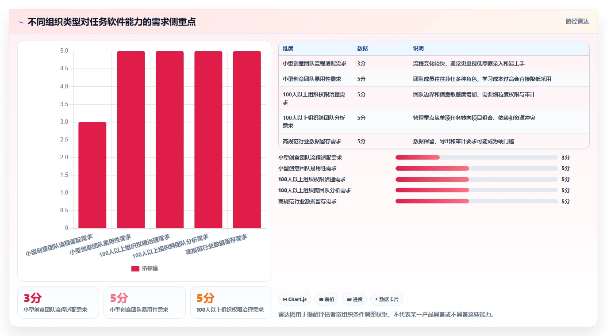Click the chart bar for 小型创意团队流程适配需求

[x=92, y=175]
